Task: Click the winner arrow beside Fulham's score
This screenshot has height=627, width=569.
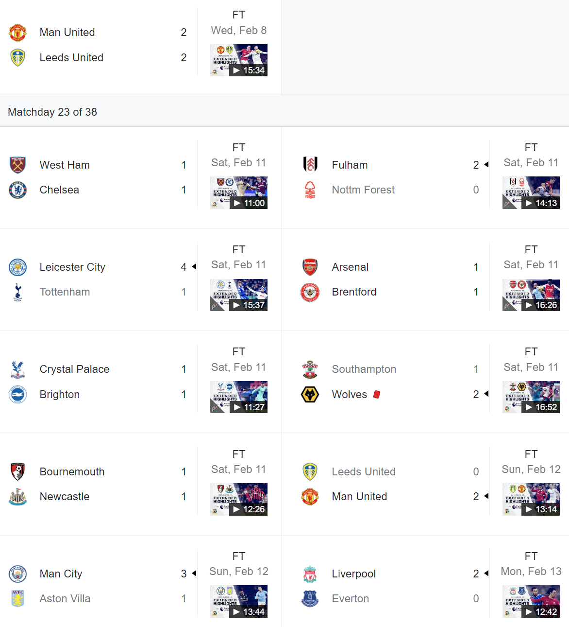Action: point(485,165)
